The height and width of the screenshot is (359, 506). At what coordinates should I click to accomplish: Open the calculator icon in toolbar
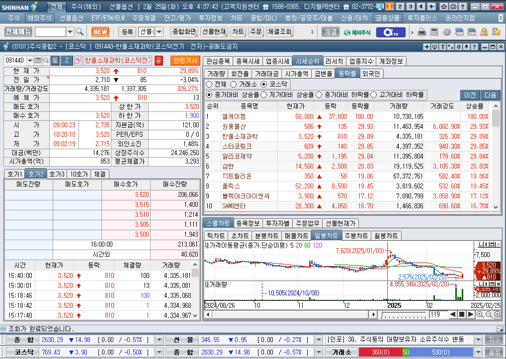tap(434, 32)
